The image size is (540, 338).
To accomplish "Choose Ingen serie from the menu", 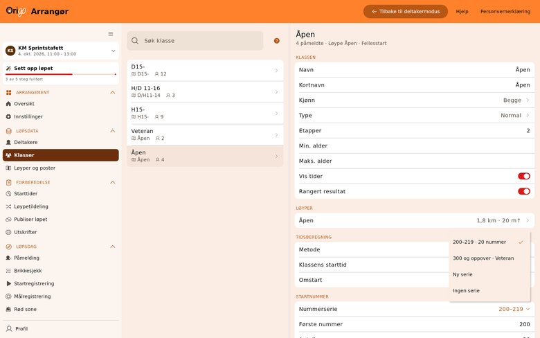I will click(x=489, y=290).
